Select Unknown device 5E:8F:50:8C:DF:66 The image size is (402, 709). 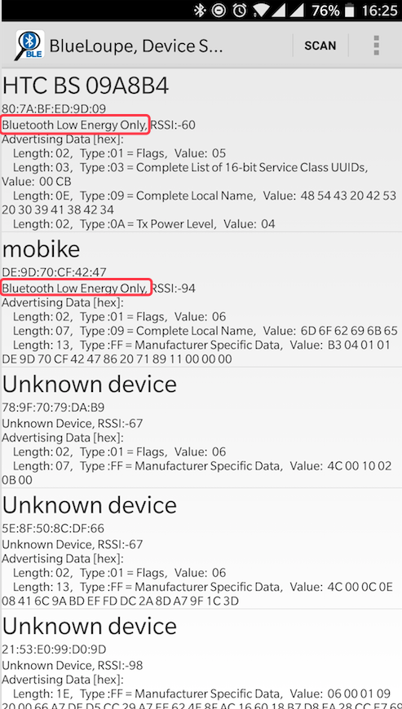(x=201, y=548)
